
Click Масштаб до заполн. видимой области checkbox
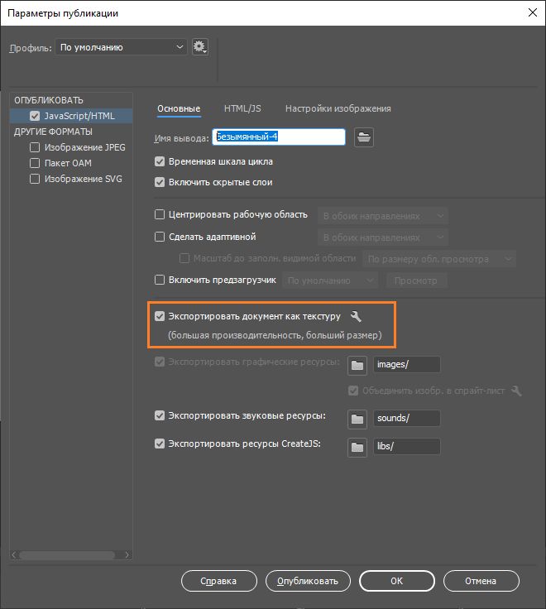tap(184, 258)
